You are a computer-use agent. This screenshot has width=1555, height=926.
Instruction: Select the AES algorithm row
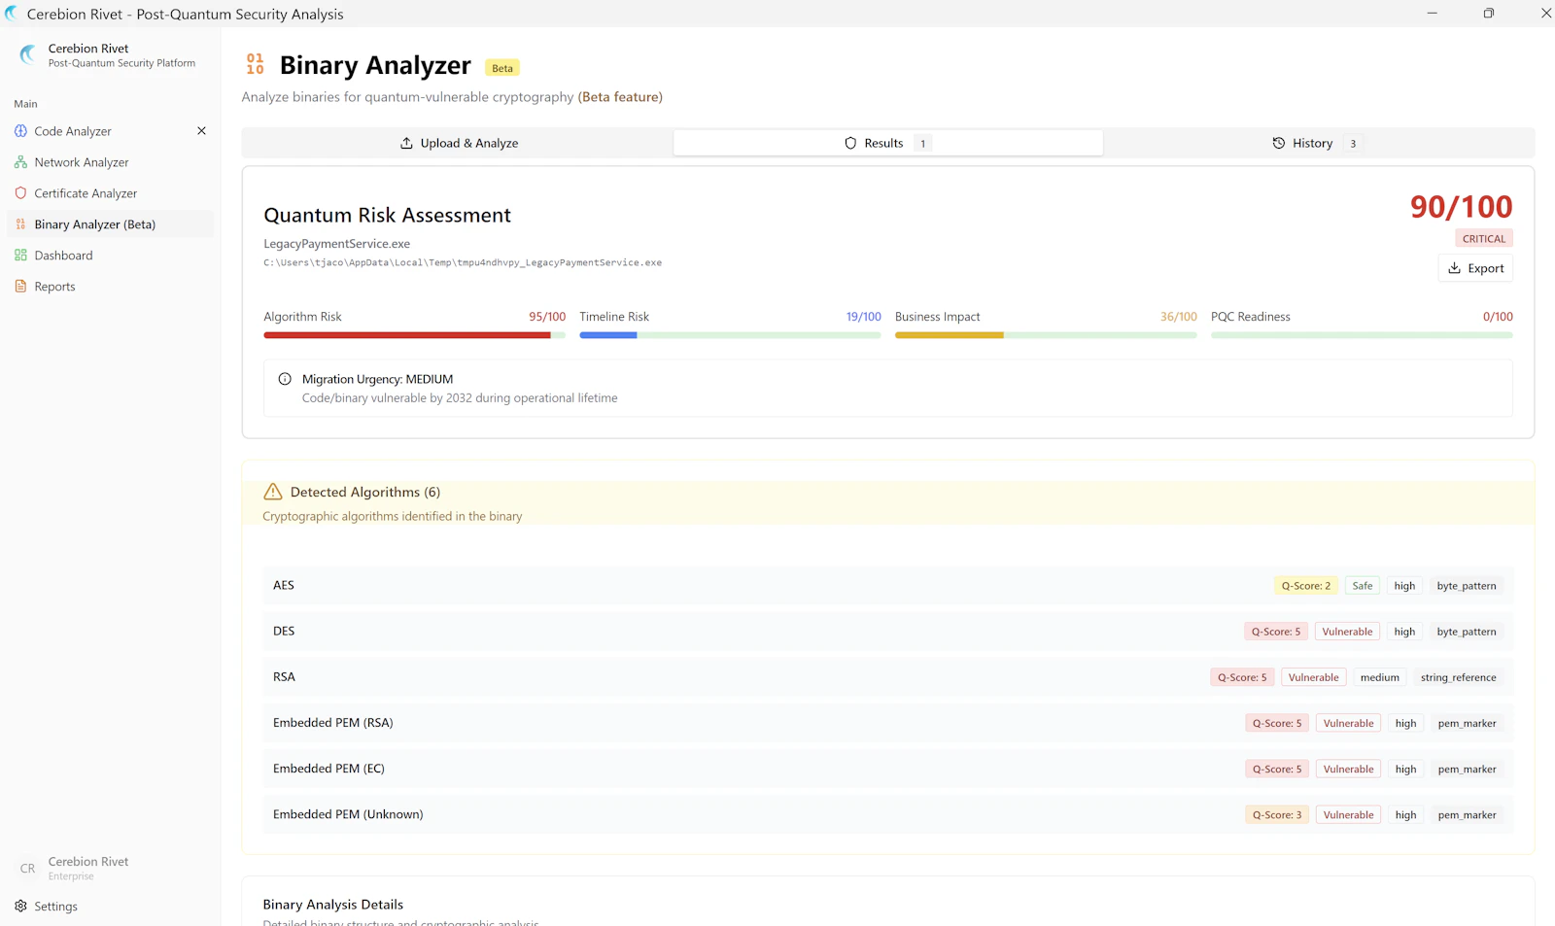click(888, 585)
